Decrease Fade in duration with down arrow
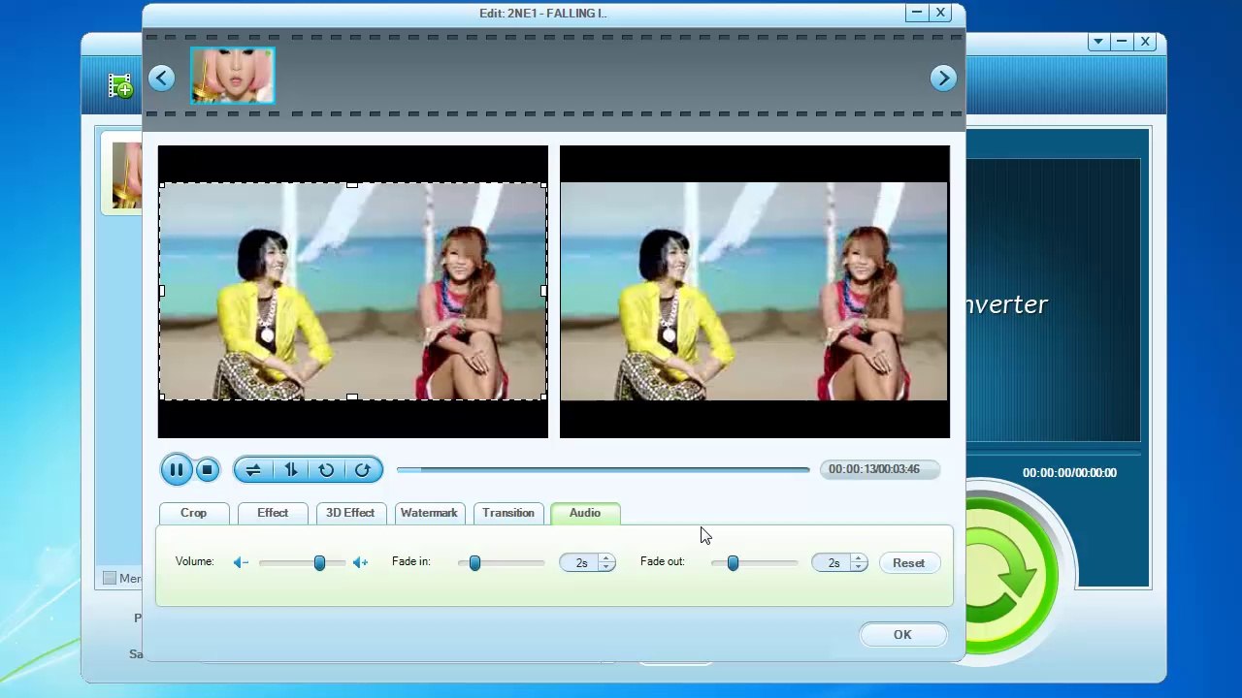 pyautogui.click(x=606, y=567)
